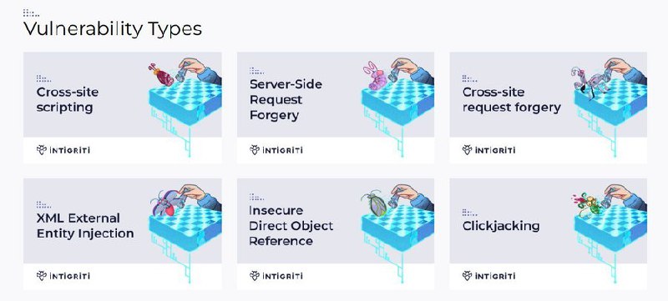
Task: Click the dotted icon above the Vulnerability Types heading
Action: point(31,13)
